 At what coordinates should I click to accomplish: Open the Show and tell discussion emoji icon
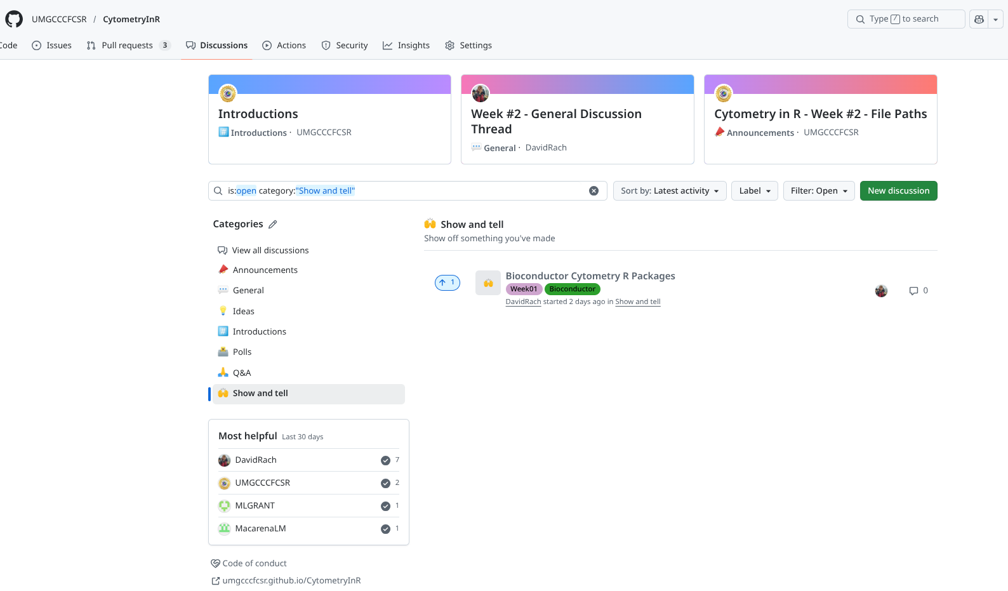point(488,283)
